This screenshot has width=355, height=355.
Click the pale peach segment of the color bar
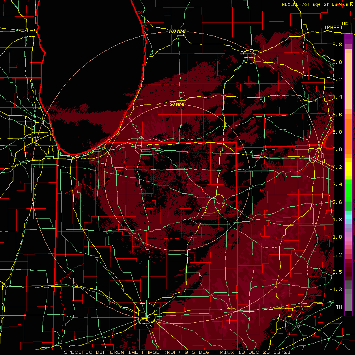(348, 82)
